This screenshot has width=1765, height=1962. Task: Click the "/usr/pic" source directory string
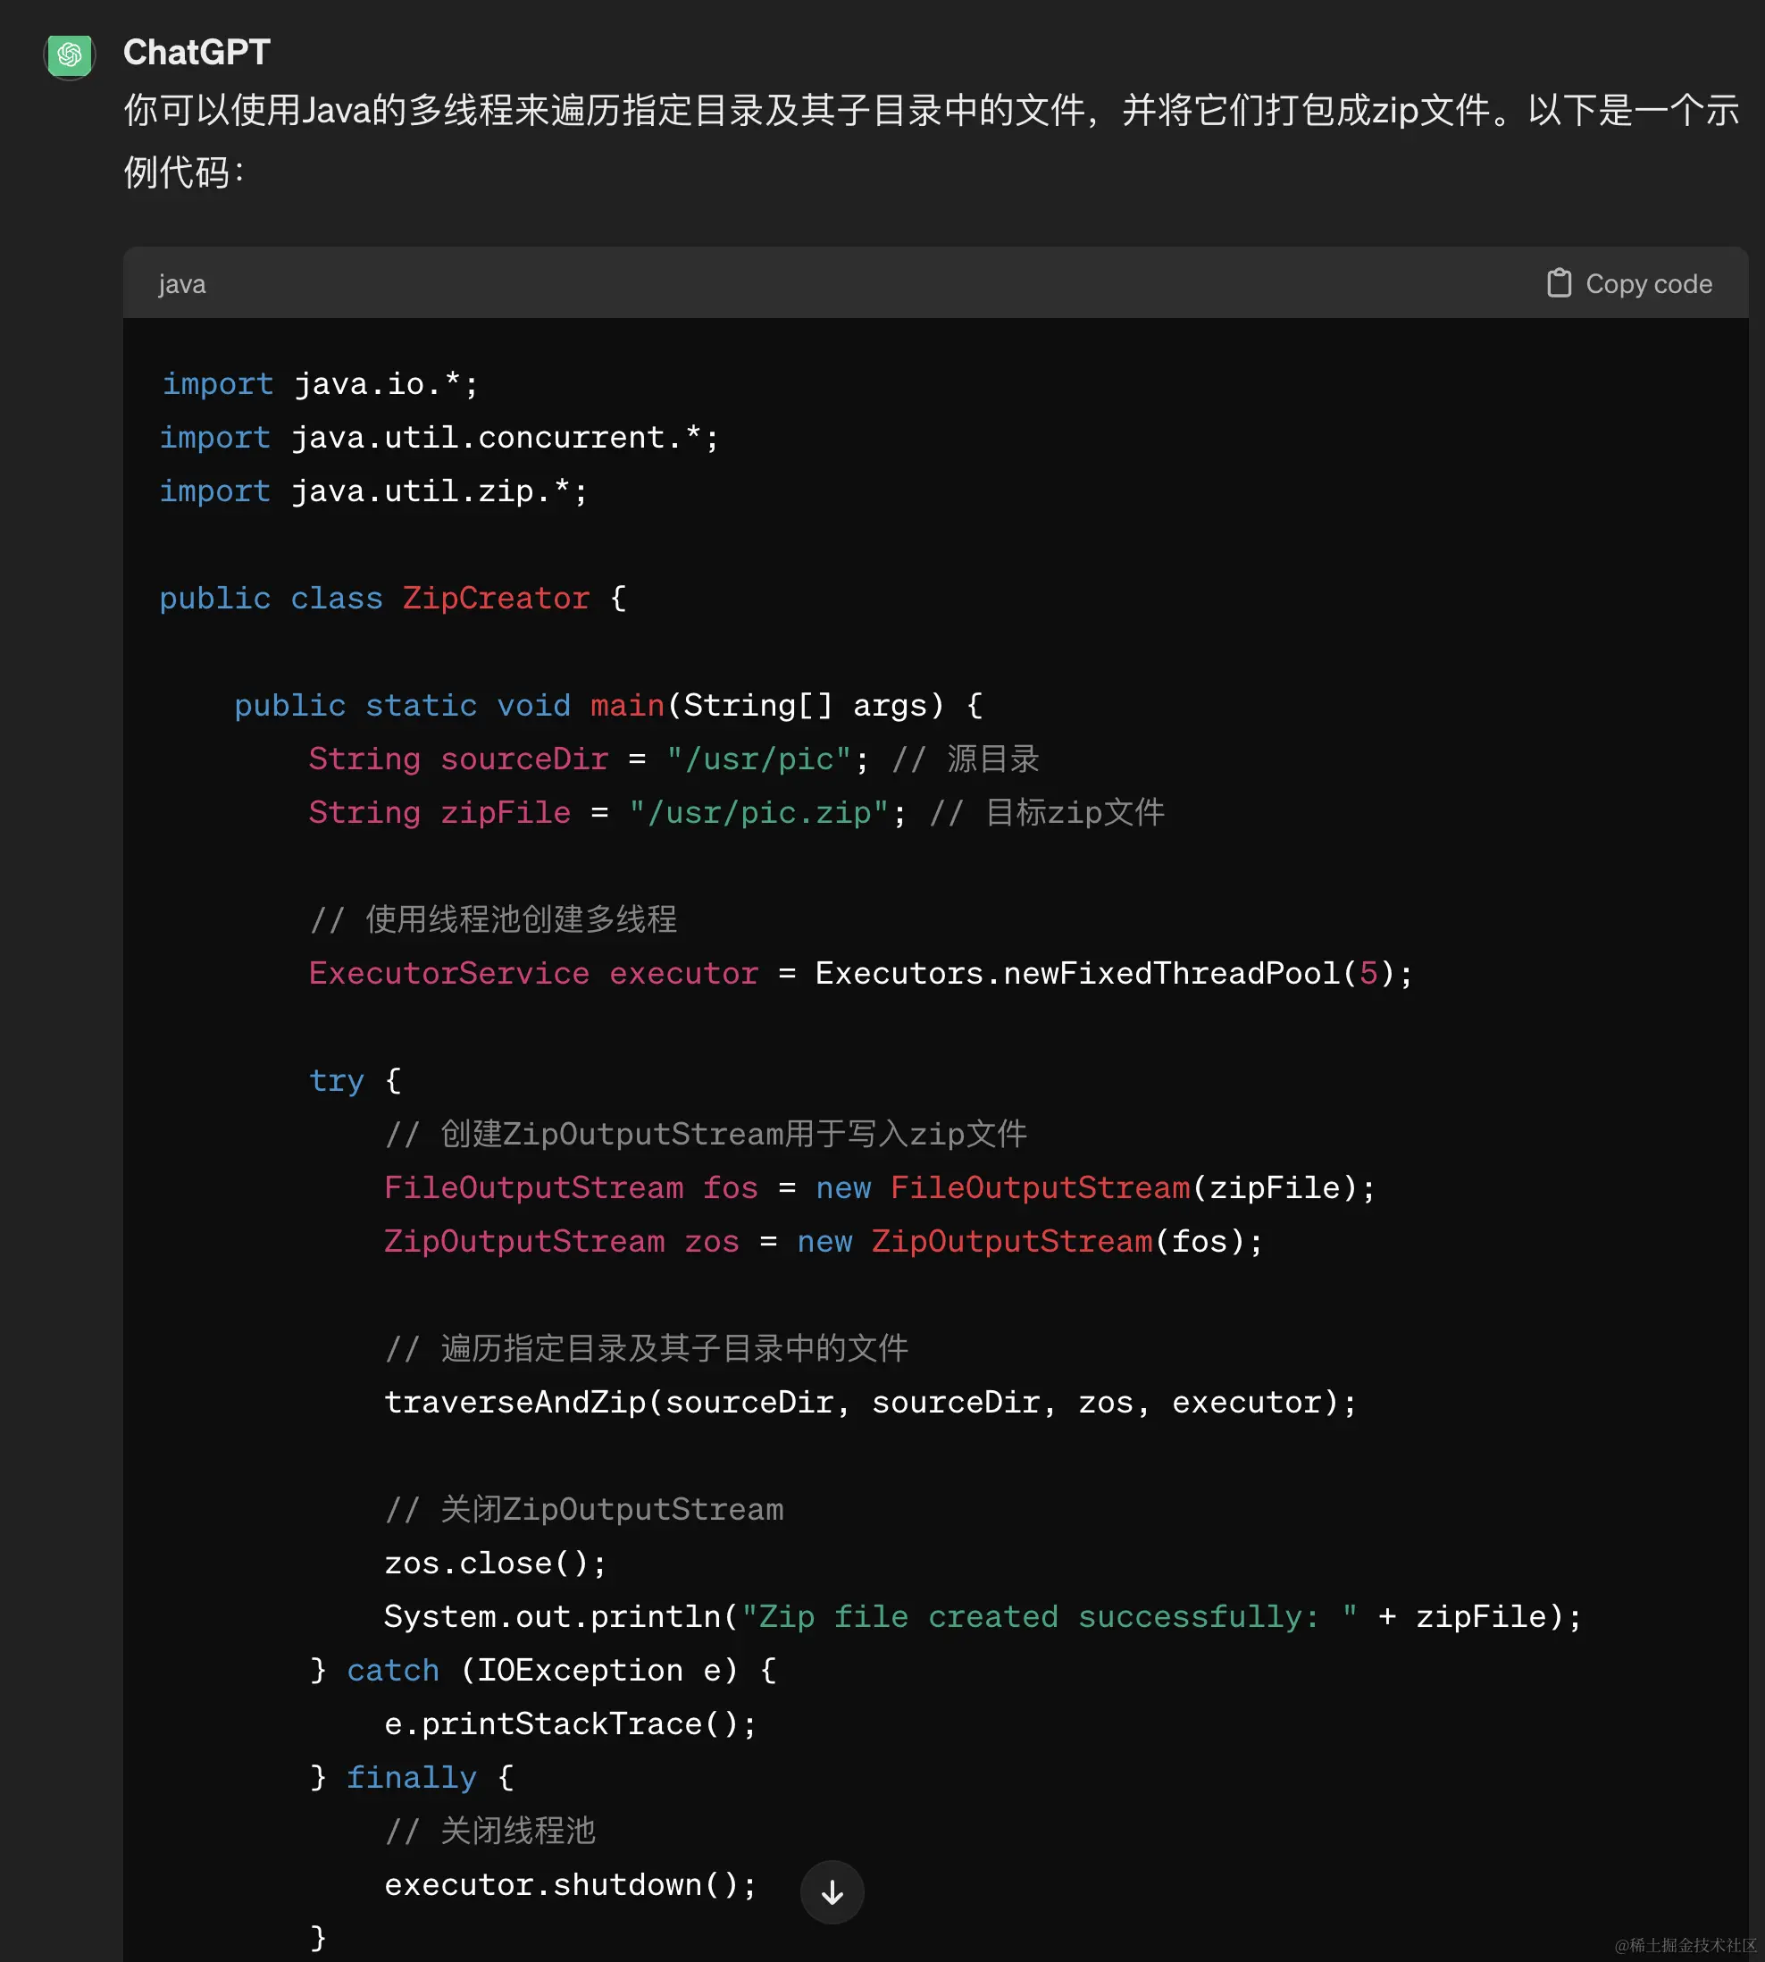[758, 759]
